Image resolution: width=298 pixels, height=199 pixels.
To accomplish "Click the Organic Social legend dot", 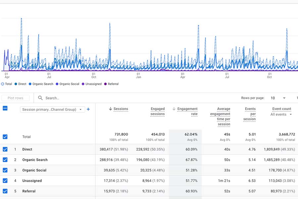I will (57, 84).
